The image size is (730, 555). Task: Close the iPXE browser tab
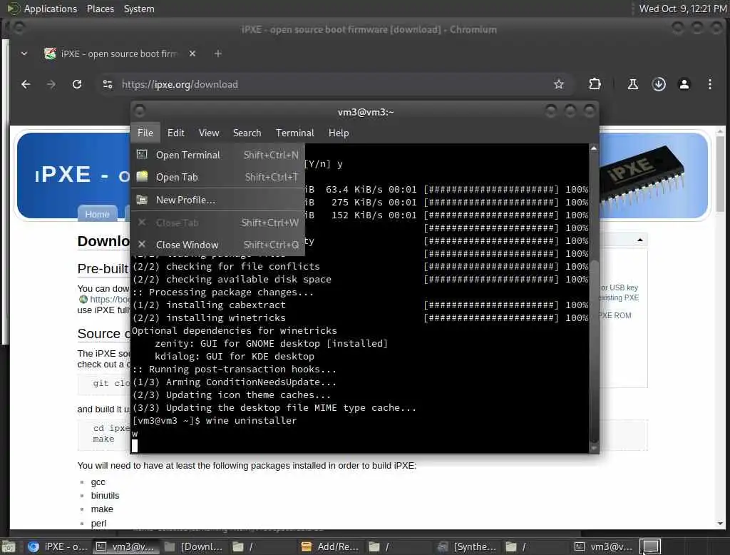coord(192,54)
